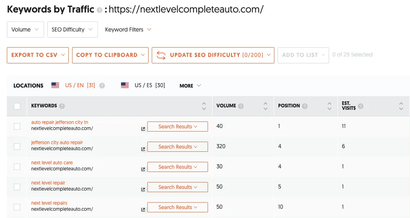The width and height of the screenshot is (410, 218).
Task: Click the help icon next to Position header
Action: coord(305,106)
